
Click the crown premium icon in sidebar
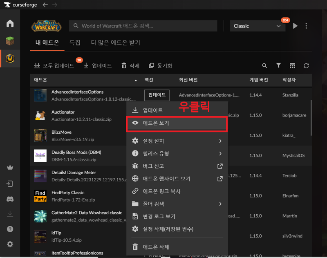tap(10, 167)
